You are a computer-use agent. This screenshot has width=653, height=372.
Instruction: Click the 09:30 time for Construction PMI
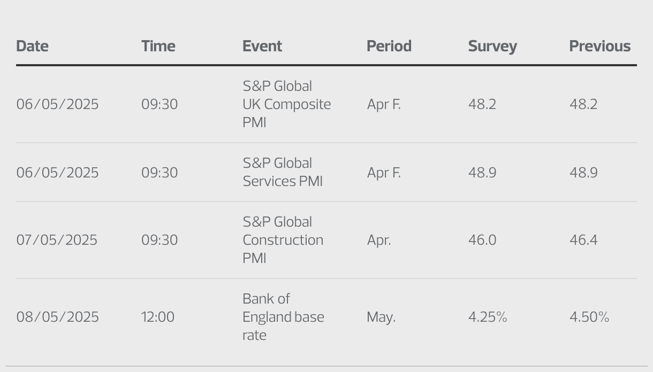pyautogui.click(x=159, y=240)
